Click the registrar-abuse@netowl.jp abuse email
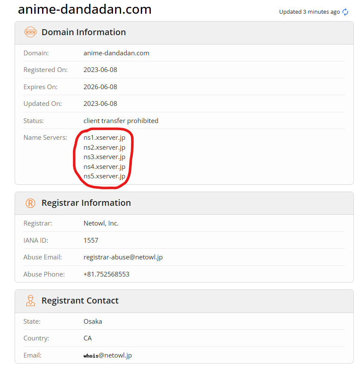This screenshot has width=359, height=370. [x=123, y=257]
